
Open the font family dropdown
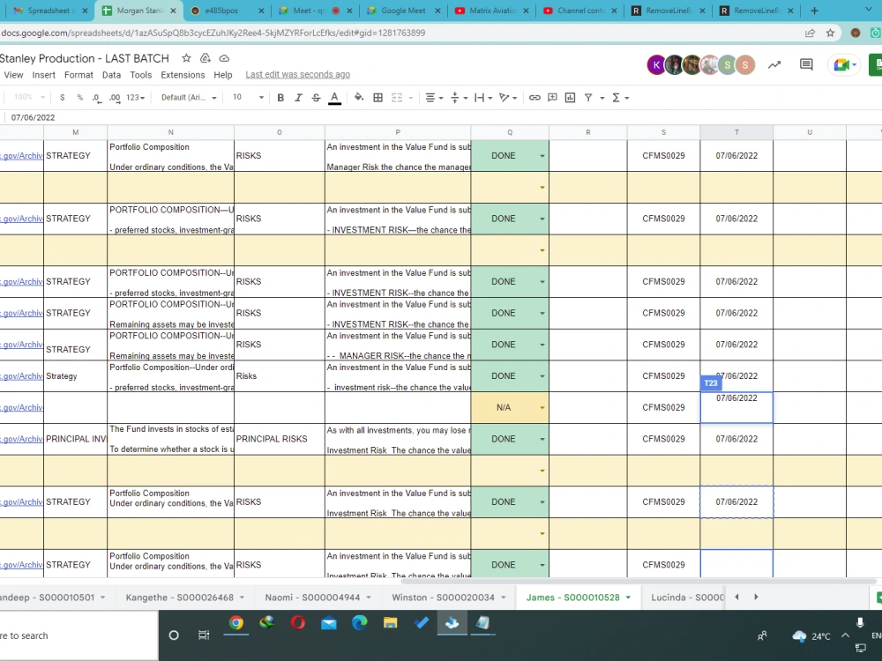click(x=189, y=98)
